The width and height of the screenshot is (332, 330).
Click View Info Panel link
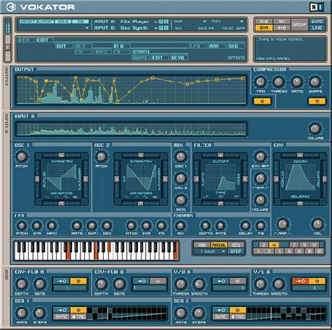[x=273, y=59]
